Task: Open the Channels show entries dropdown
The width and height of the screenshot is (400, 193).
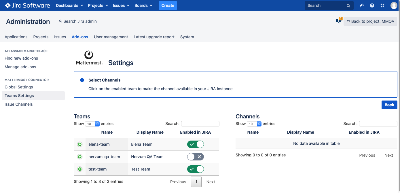Action: tap(254, 124)
